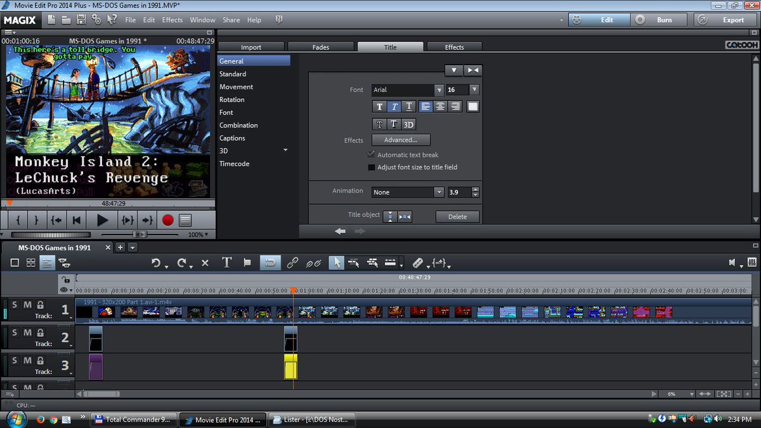
Task: Switch to the Burn screen
Action: pos(660,20)
